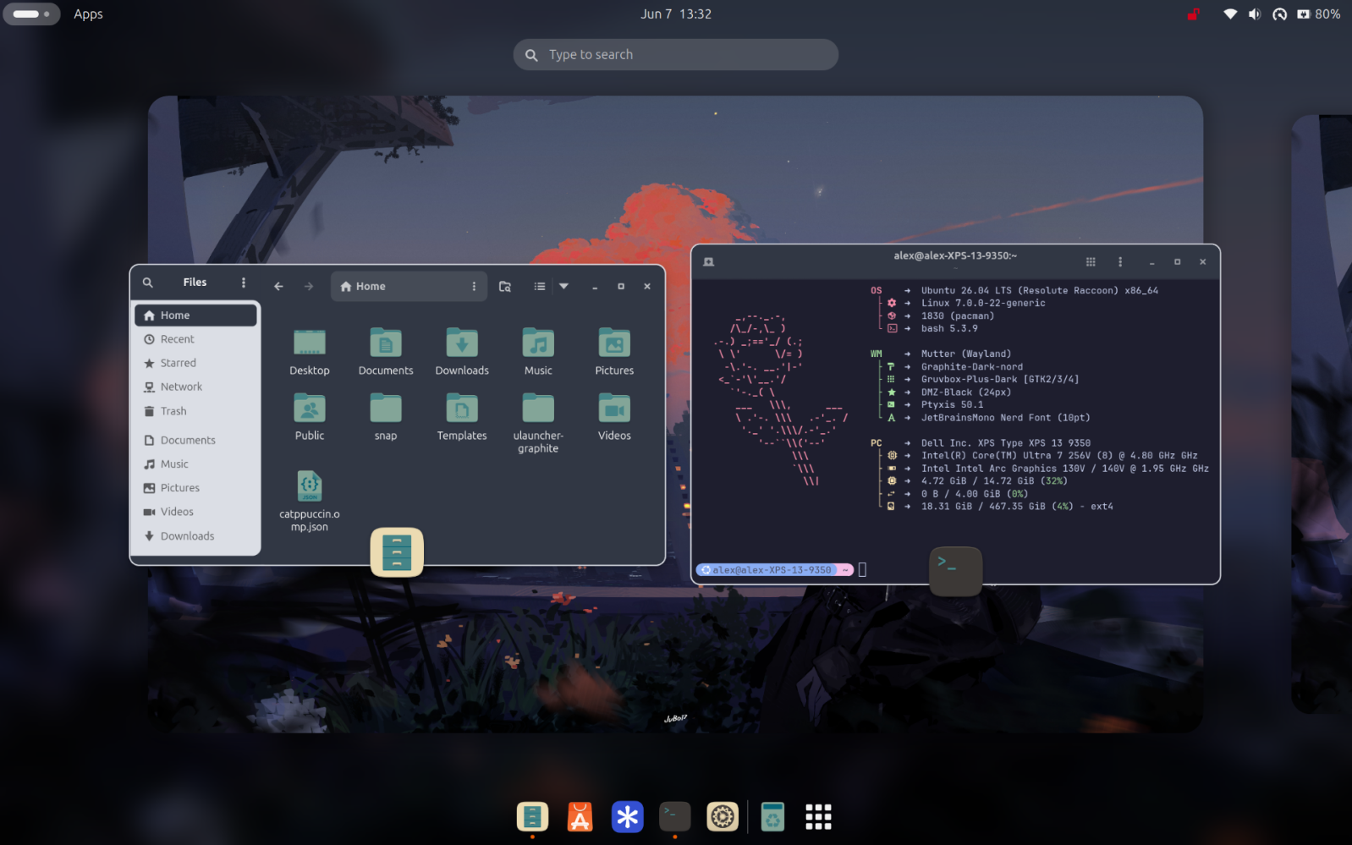Image resolution: width=1352 pixels, height=845 pixels.
Task: Launch Terminal from the dock
Action: [x=674, y=817]
